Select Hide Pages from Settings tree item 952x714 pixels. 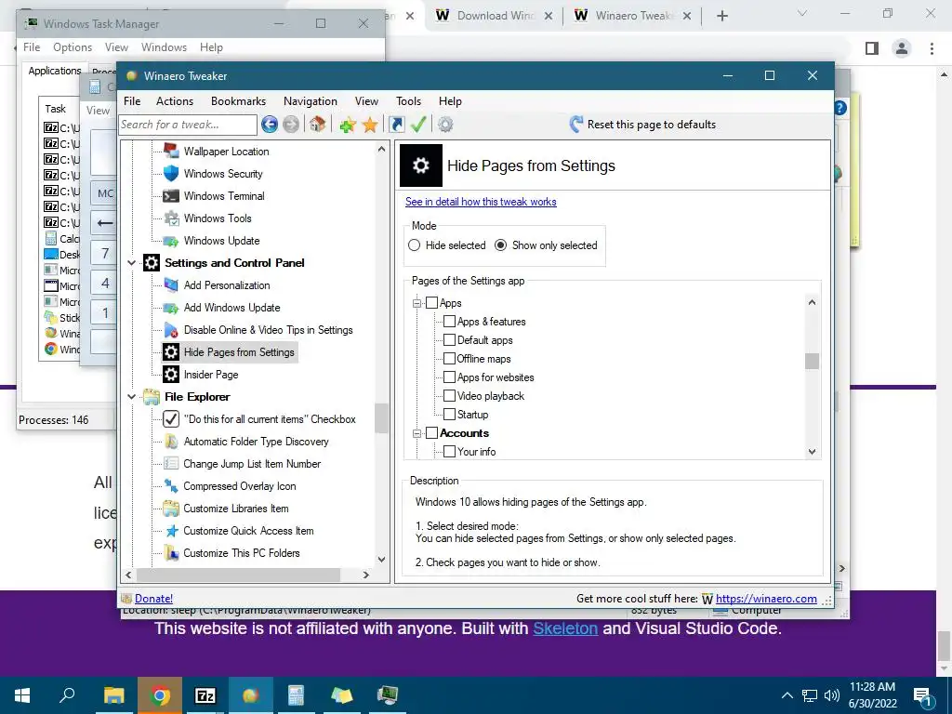click(x=230, y=352)
